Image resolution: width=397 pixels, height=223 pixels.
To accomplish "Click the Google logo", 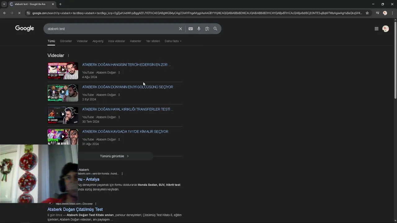I will click(25, 28).
